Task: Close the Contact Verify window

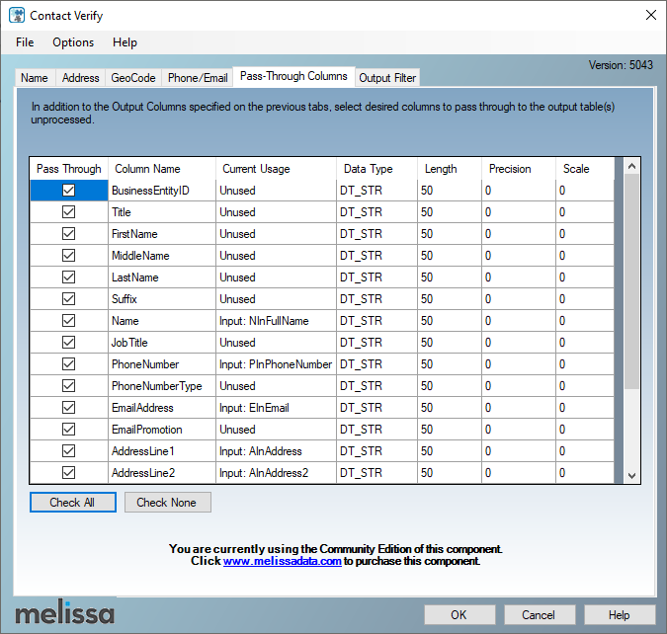Action: pyautogui.click(x=650, y=16)
